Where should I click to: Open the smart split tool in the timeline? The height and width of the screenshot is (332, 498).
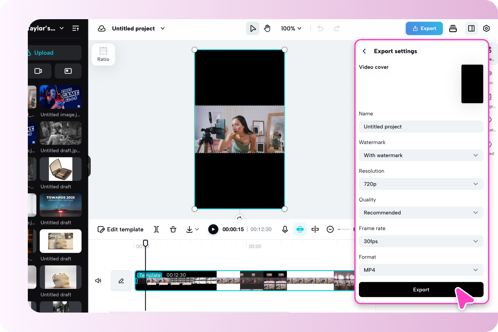pos(300,229)
